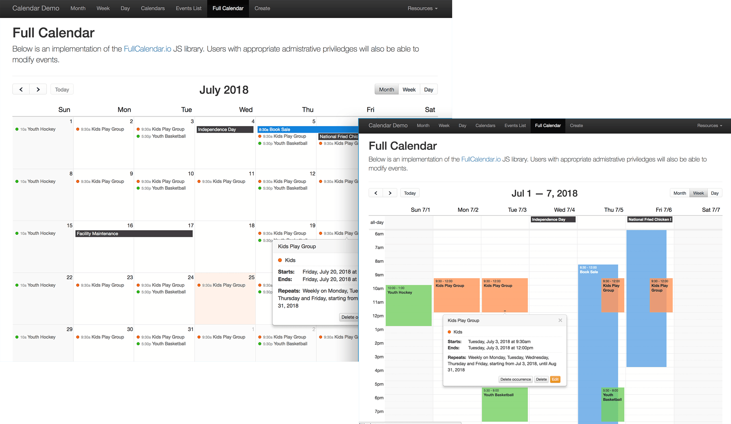This screenshot has width=731, height=424.
Task: Click orange Edit button in week view popover
Action: click(555, 379)
